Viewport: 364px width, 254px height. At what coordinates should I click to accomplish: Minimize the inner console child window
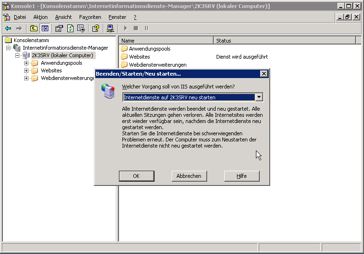click(x=340, y=17)
